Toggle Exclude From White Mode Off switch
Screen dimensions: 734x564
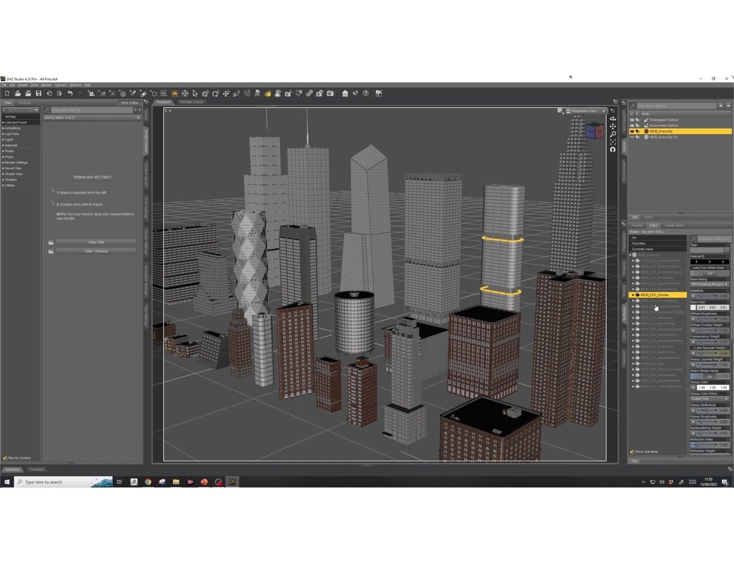coord(710,274)
